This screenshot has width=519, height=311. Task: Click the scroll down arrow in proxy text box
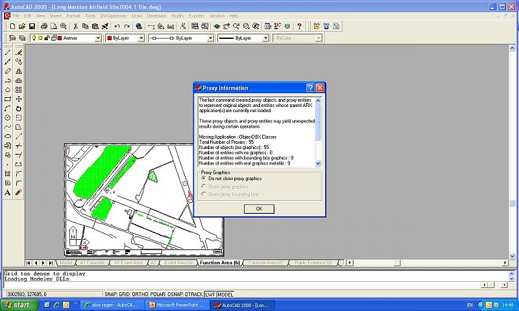coord(318,163)
